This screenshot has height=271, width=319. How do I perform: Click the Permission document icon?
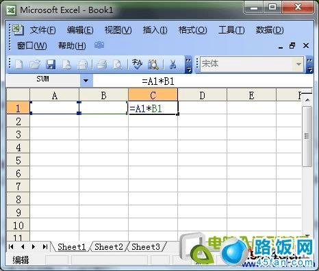coord(66,64)
